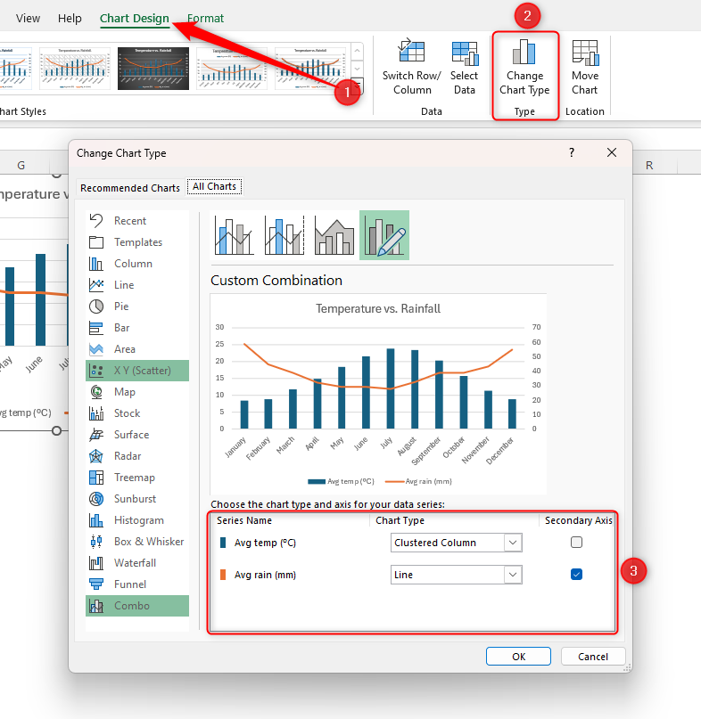Click the Series Name column header

coord(244,520)
